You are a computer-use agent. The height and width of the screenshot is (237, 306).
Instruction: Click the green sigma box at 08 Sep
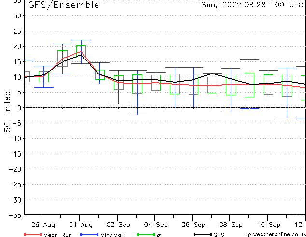(x=231, y=85)
